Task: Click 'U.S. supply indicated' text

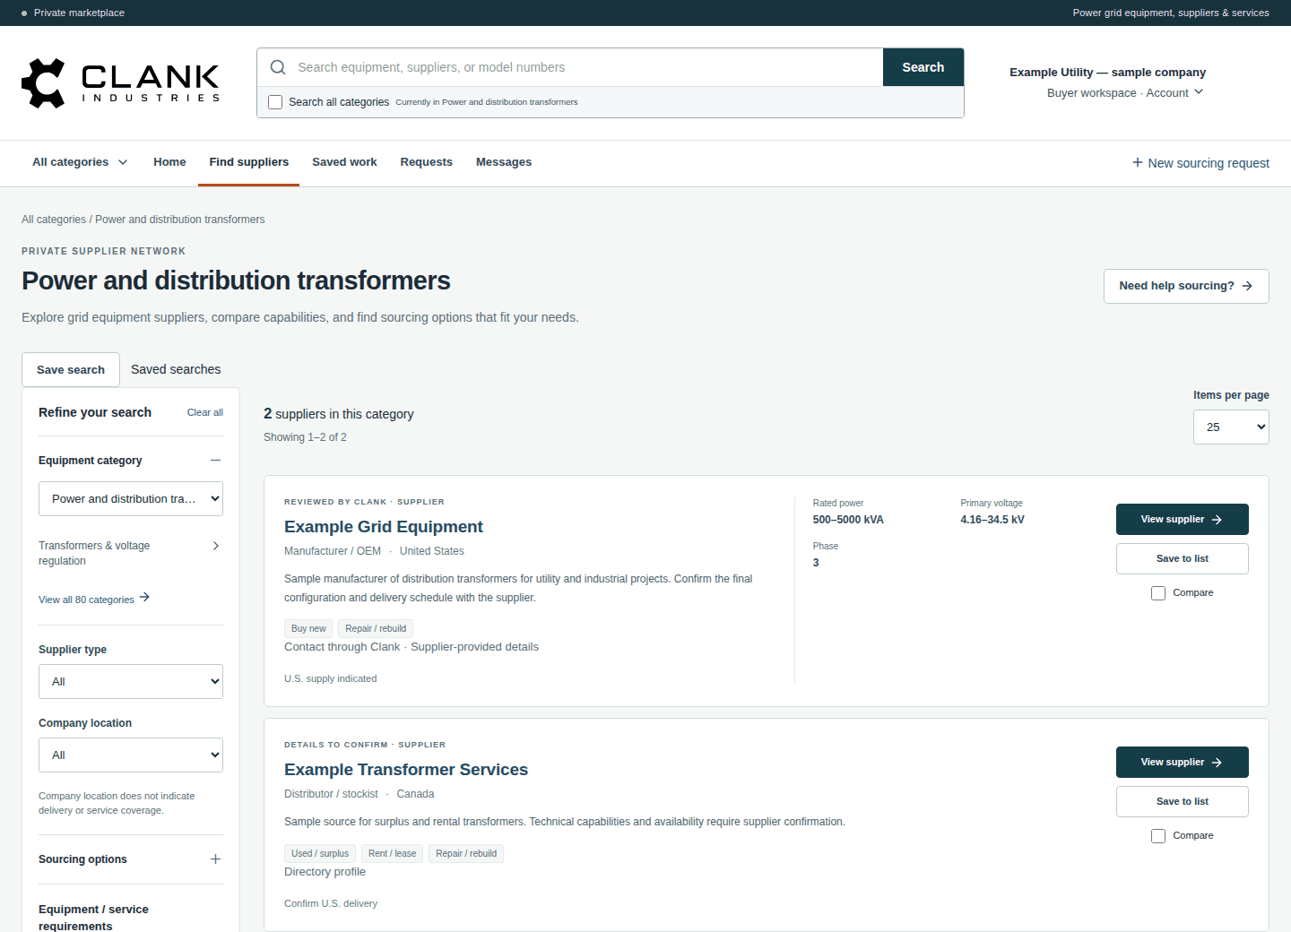Action: 331,679
